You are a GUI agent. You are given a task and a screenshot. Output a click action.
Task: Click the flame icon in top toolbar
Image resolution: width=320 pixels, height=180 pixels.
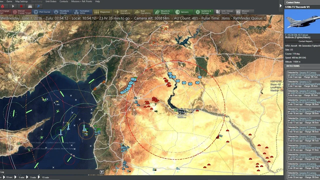tap(3, 6)
